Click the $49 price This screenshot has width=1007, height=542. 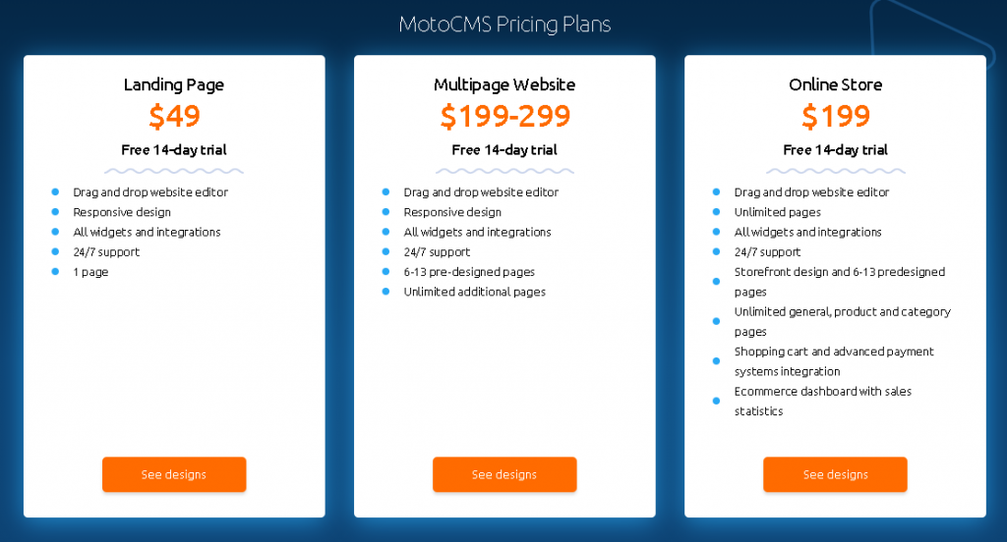pyautogui.click(x=174, y=117)
